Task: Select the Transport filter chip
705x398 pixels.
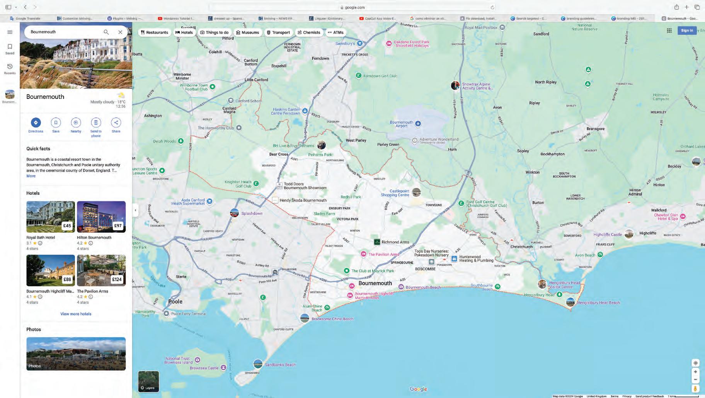Action: (278, 32)
